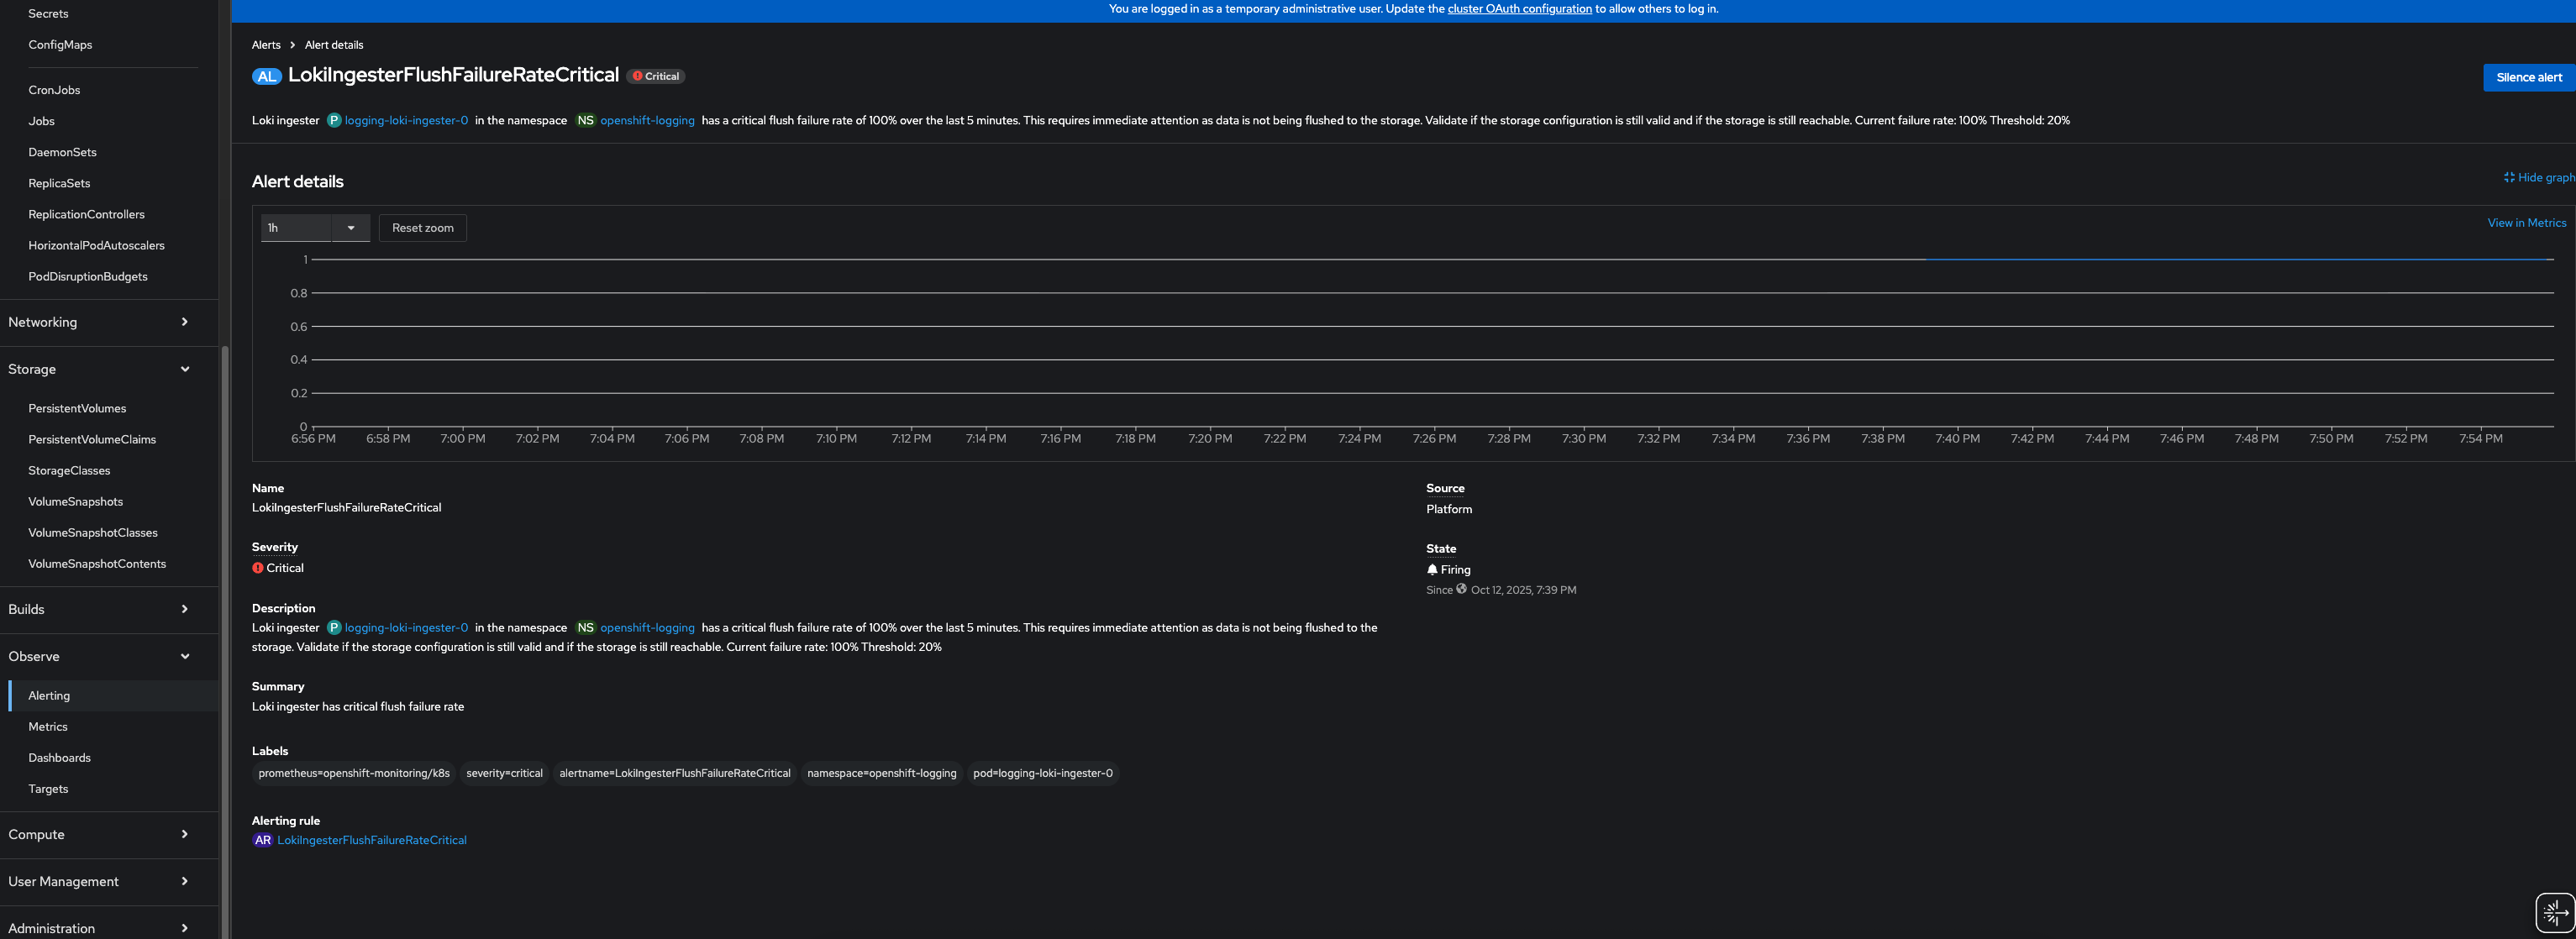The image size is (2576, 939).
Task: Open PersistentVolumeClaims page
Action: [x=92, y=439]
